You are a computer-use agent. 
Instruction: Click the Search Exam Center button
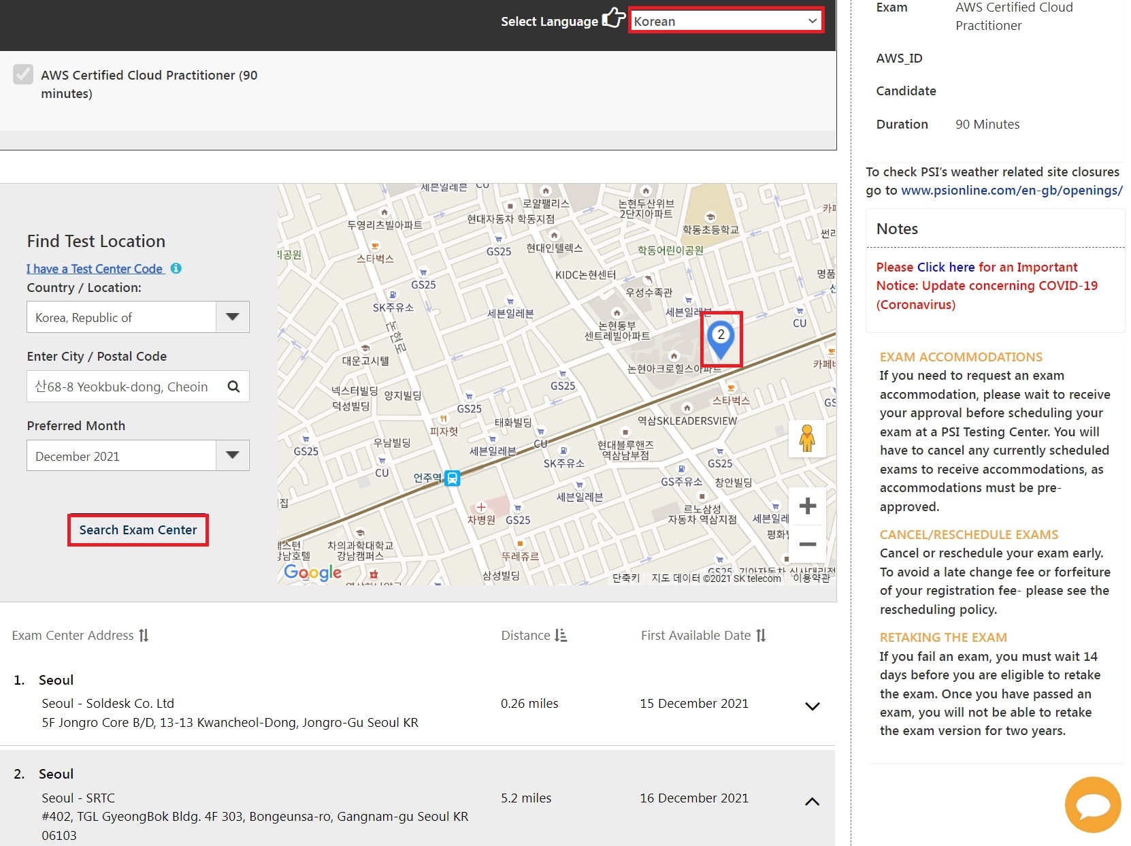coord(138,530)
